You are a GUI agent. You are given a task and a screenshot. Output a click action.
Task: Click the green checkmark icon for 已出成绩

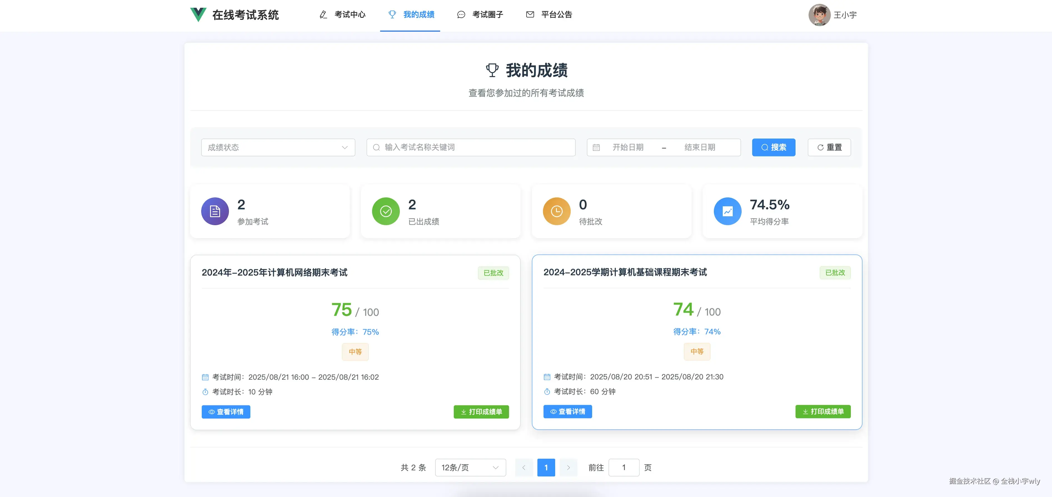pyautogui.click(x=385, y=211)
